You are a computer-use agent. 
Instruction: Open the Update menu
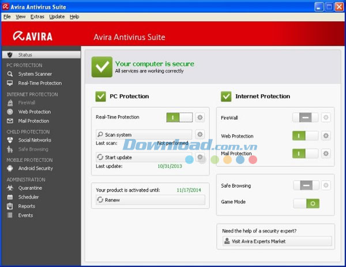point(57,17)
